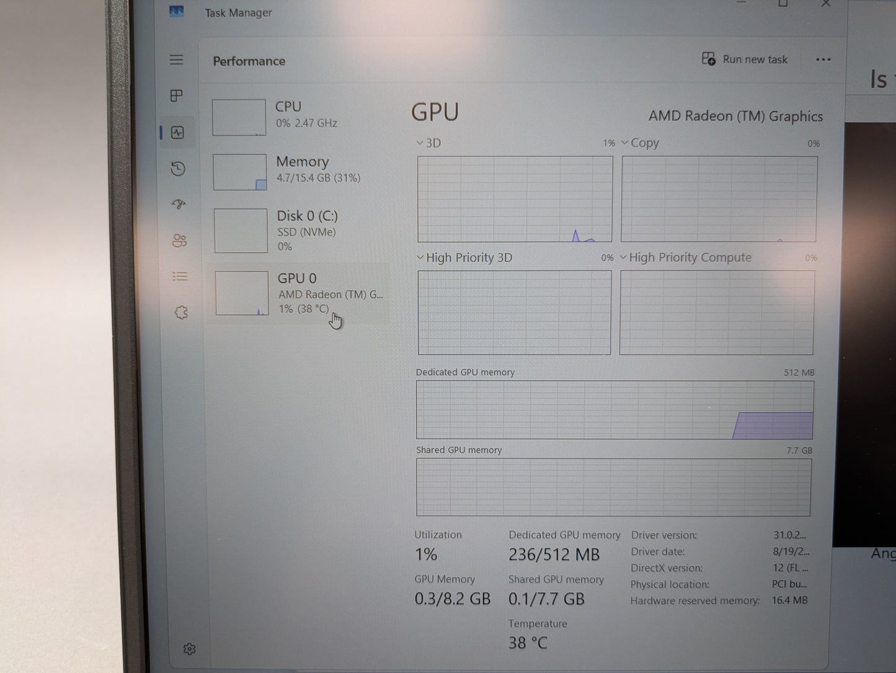Open the hamburger navigation menu

click(177, 60)
